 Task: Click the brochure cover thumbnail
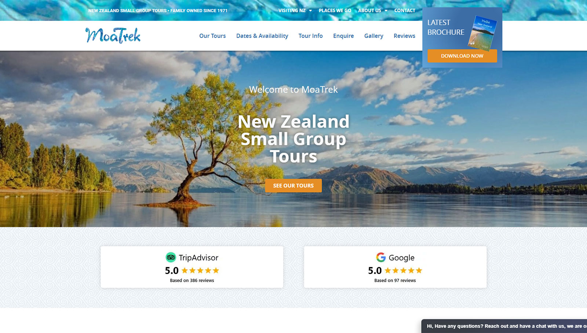[482, 33]
